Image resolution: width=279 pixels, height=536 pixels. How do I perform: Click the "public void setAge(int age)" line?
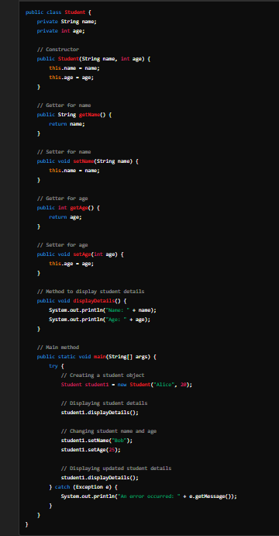81,254
